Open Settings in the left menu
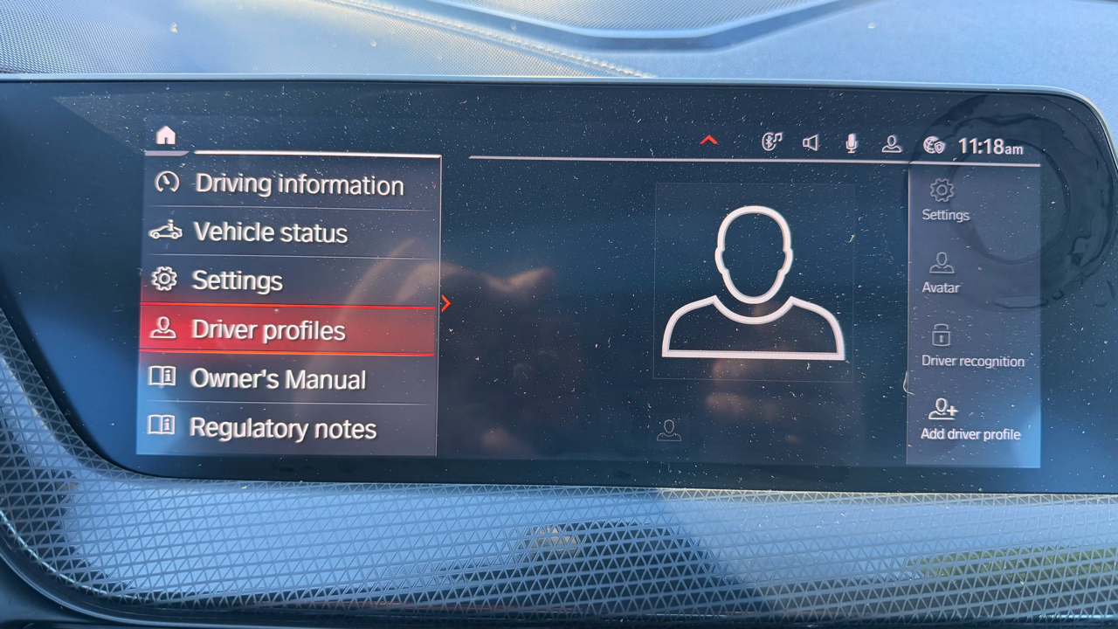Screen dimensions: 1118x629 [x=237, y=280]
